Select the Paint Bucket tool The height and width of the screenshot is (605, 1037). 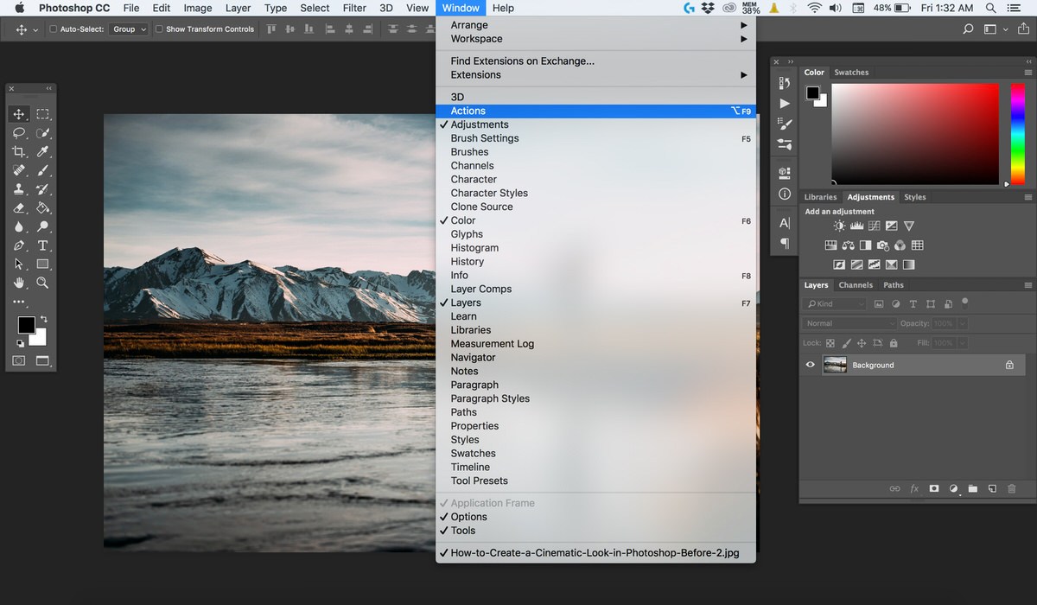42,208
